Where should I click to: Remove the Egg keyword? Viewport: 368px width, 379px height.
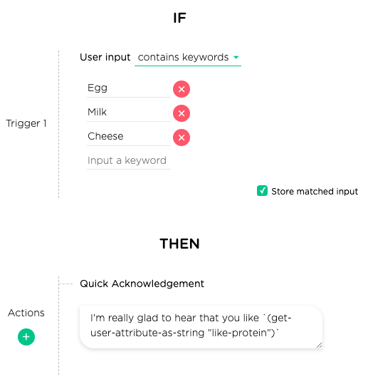182,89
